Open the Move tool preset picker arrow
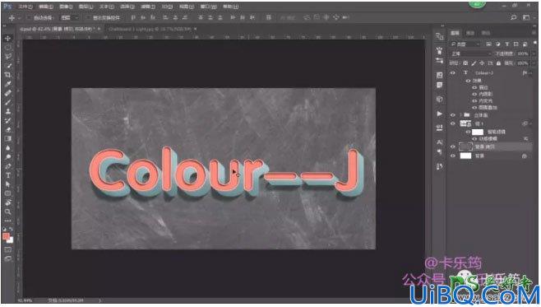Image resolution: width=541 pixels, height=307 pixels. [x=20, y=17]
